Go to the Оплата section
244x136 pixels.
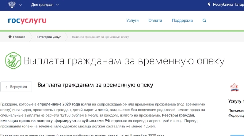coord(155,21)
